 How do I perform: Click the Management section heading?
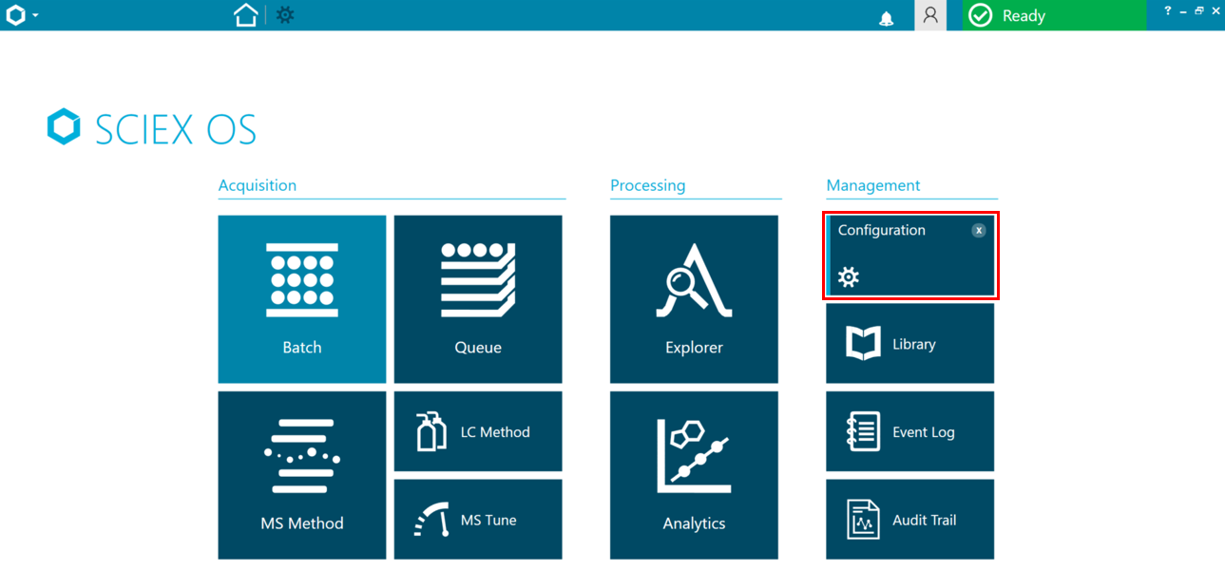click(x=873, y=185)
